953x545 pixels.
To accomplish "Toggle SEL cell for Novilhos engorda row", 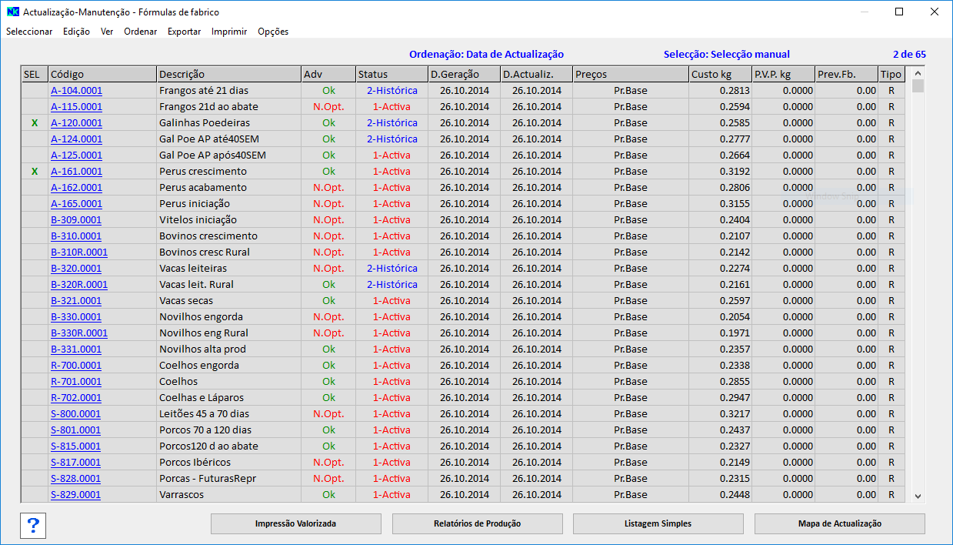I will tap(34, 317).
